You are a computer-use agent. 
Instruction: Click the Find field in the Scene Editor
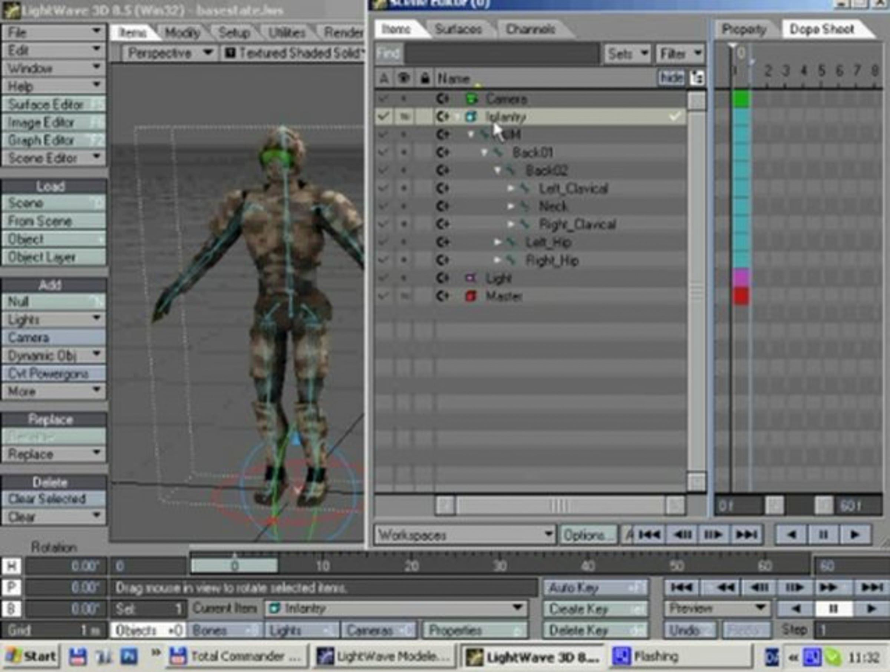[502, 53]
